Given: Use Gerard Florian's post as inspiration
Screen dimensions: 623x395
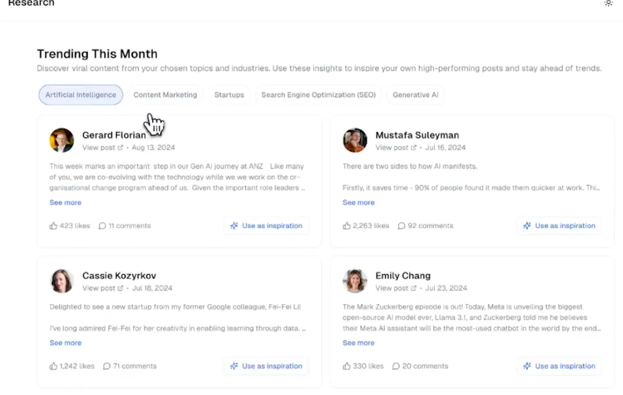Looking at the screenshot, I should 266,225.
